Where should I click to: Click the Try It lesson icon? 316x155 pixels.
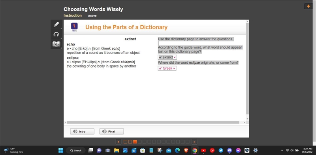74,27
